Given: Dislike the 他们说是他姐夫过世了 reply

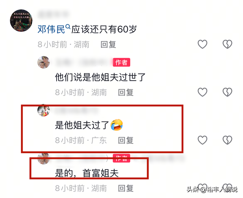Looking at the screenshot, I should [227, 92].
